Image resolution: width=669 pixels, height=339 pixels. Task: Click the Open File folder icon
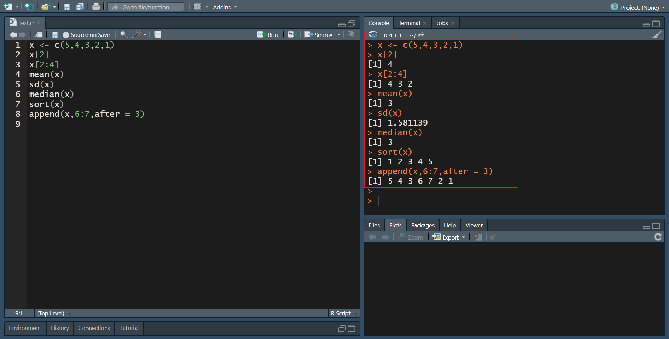(45, 7)
